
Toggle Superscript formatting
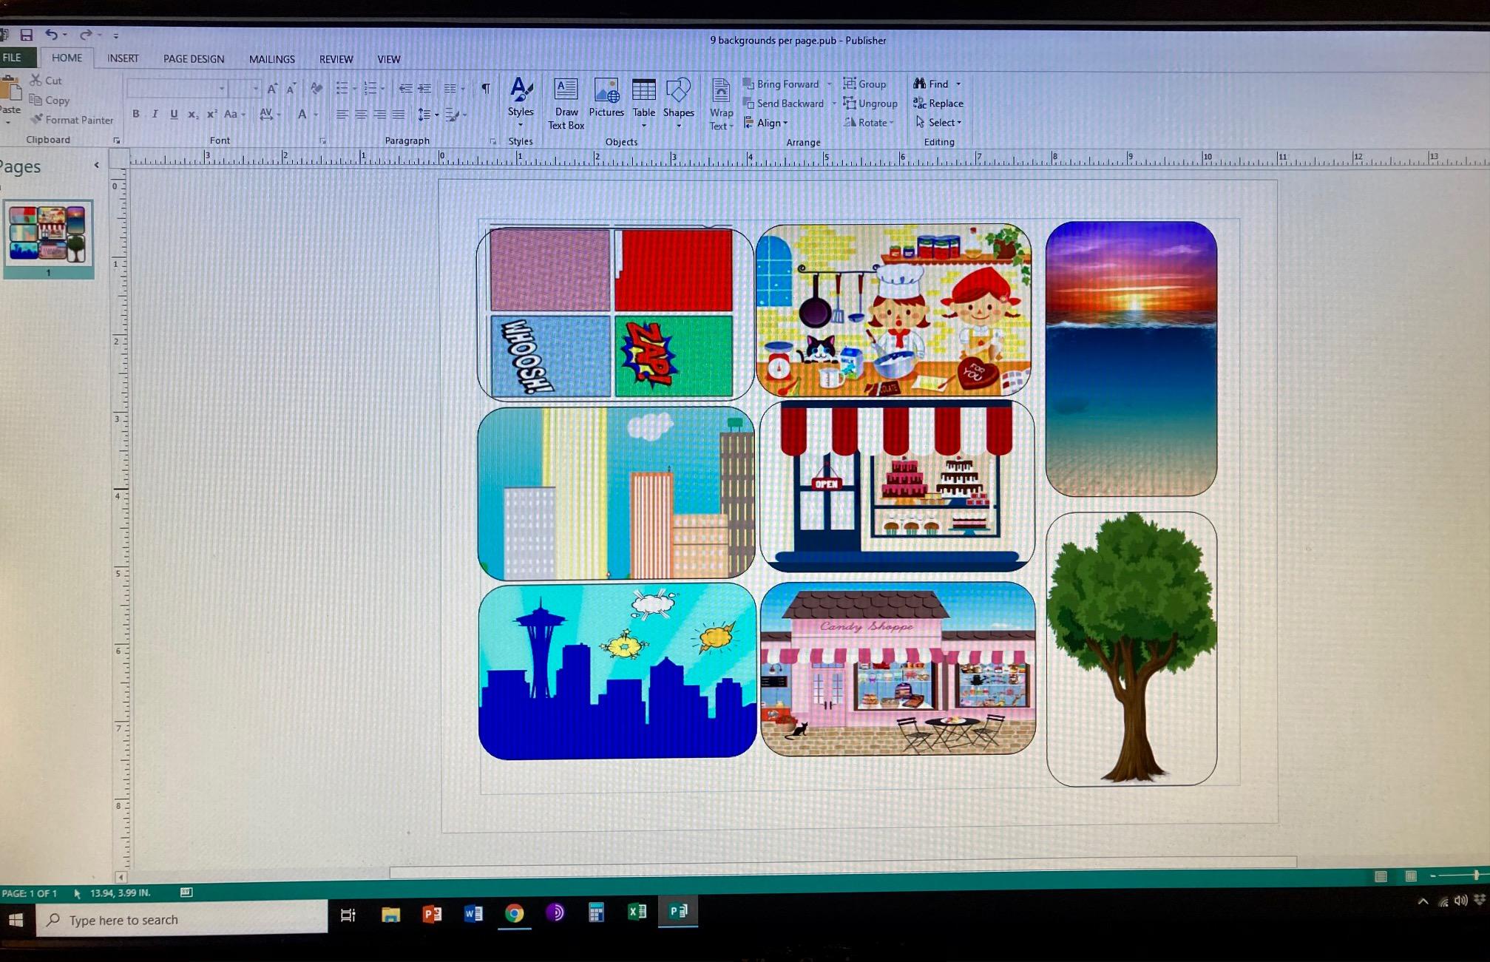point(211,114)
